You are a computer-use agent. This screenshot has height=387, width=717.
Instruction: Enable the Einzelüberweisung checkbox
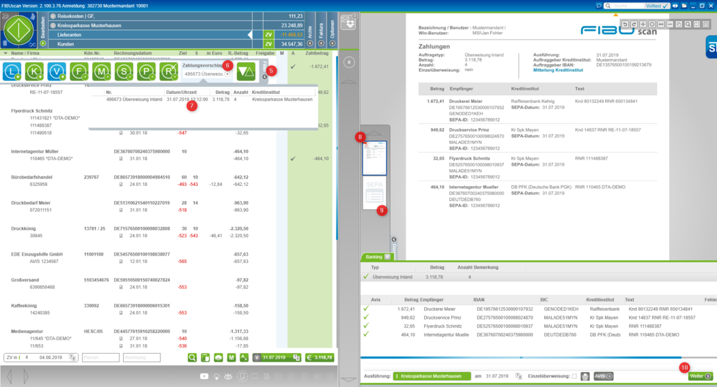[x=574, y=376]
